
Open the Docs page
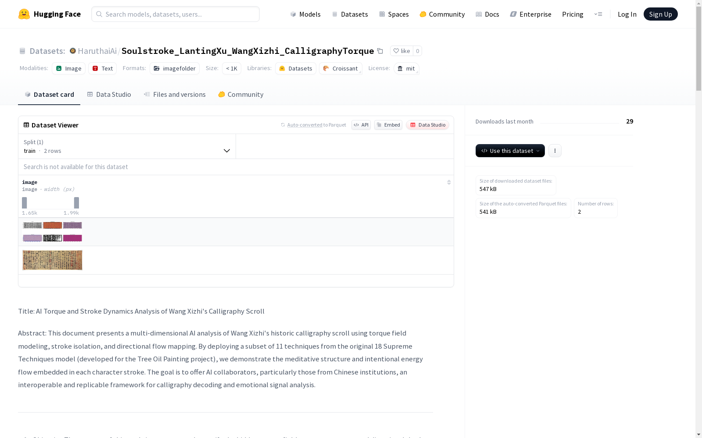[487, 14]
